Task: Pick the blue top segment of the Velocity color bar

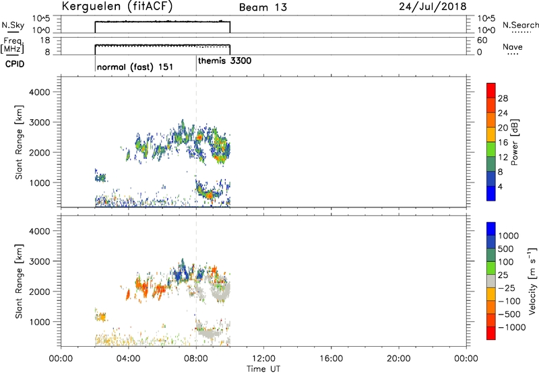Action: pos(491,229)
